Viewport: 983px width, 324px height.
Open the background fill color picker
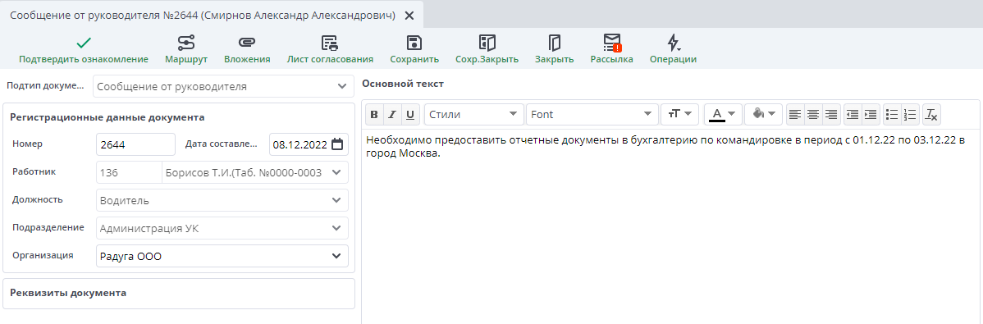coord(763,114)
